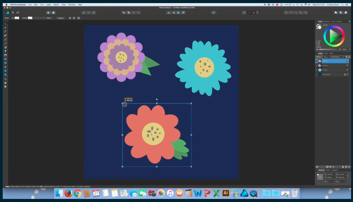Open the Passthrough blend mode dropdown

[x=336, y=57]
